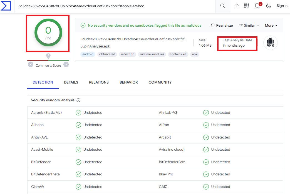Click the 1.06 MB size value
290x194 pixels.
pos(205,46)
